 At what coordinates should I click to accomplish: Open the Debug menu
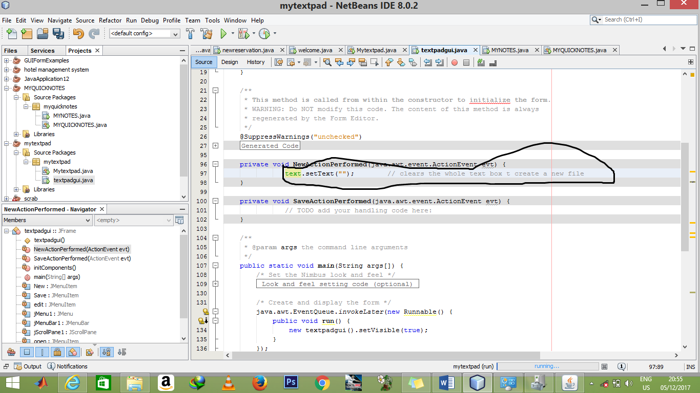pyautogui.click(x=150, y=20)
